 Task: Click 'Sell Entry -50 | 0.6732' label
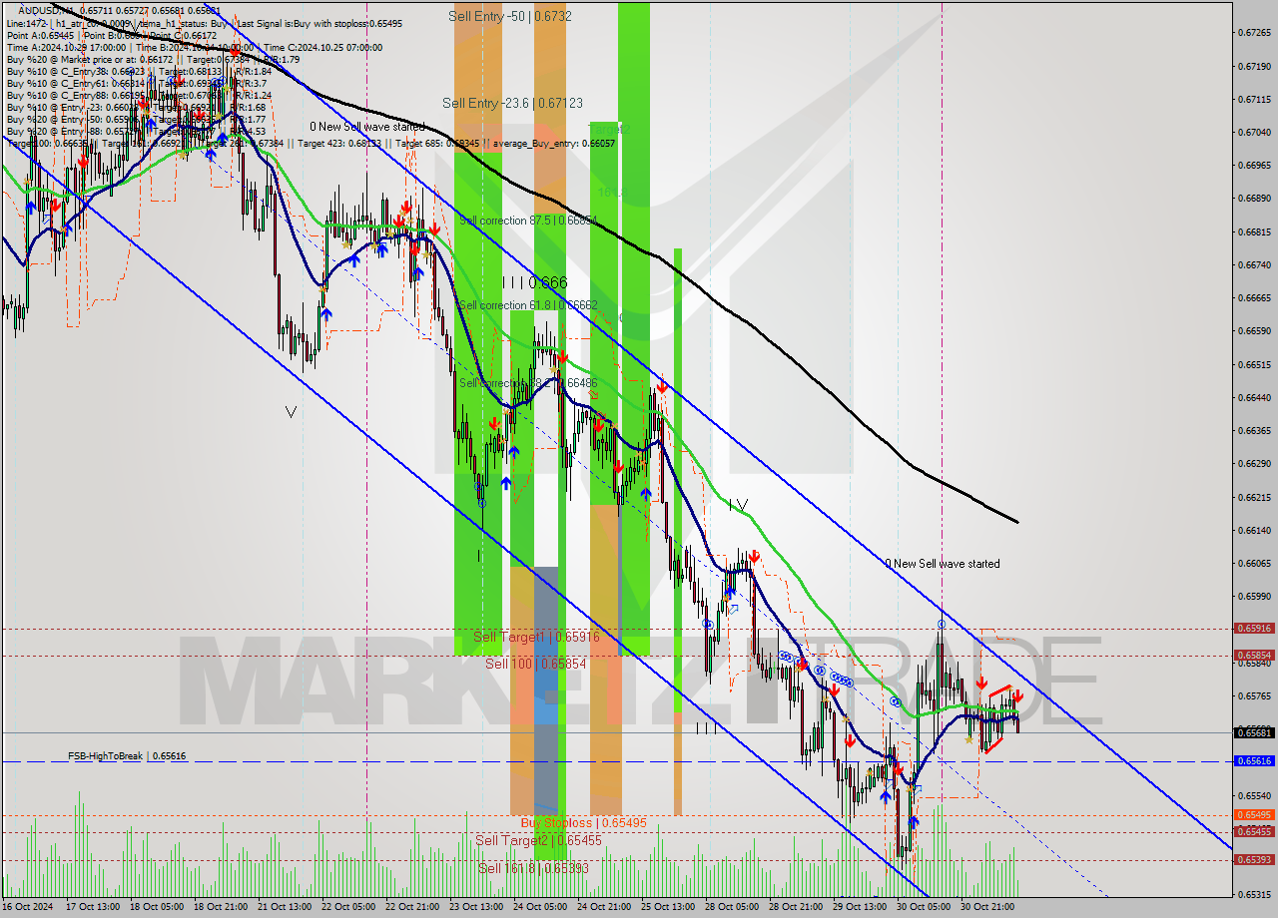pos(509,17)
